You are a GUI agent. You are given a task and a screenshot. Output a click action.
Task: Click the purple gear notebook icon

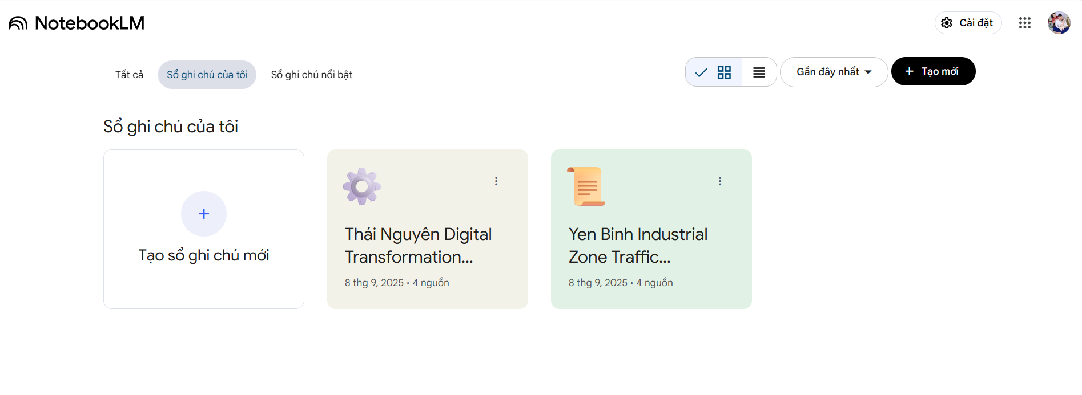point(361,186)
